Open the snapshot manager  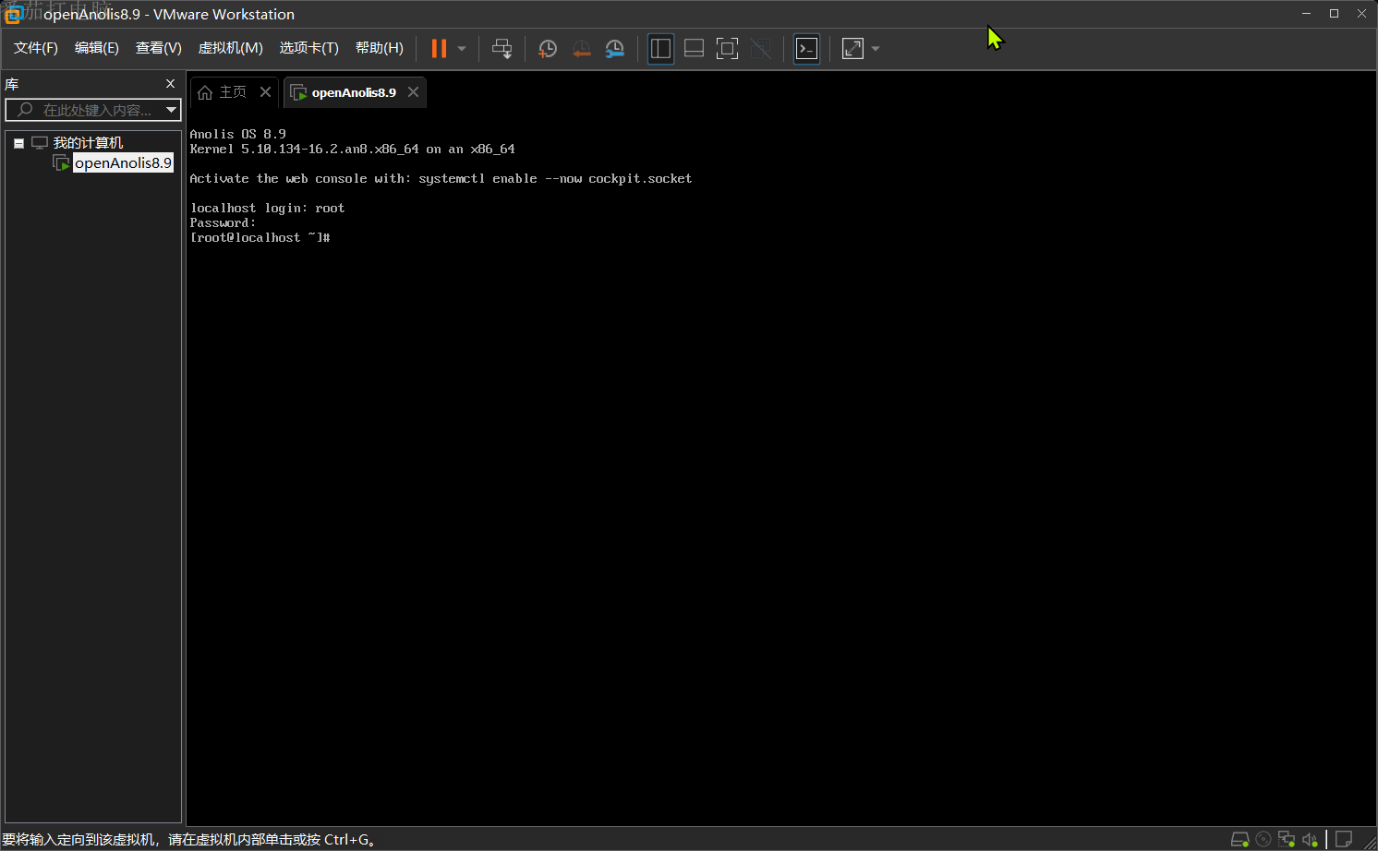tap(614, 49)
